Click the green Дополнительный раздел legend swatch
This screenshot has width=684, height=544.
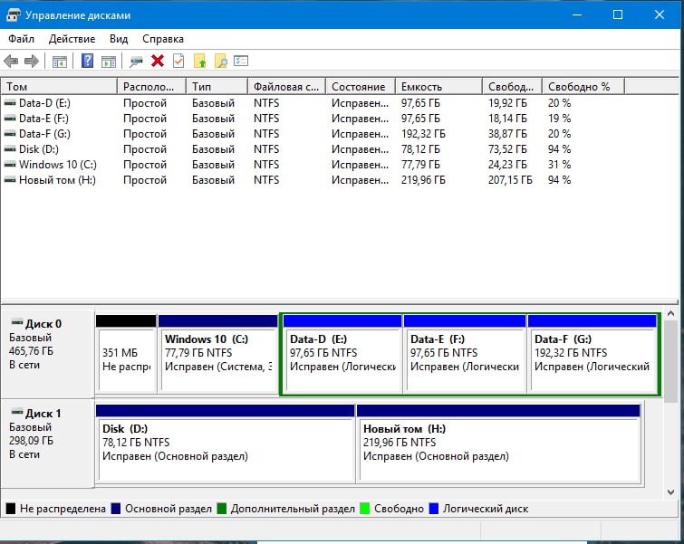pyautogui.click(x=222, y=509)
